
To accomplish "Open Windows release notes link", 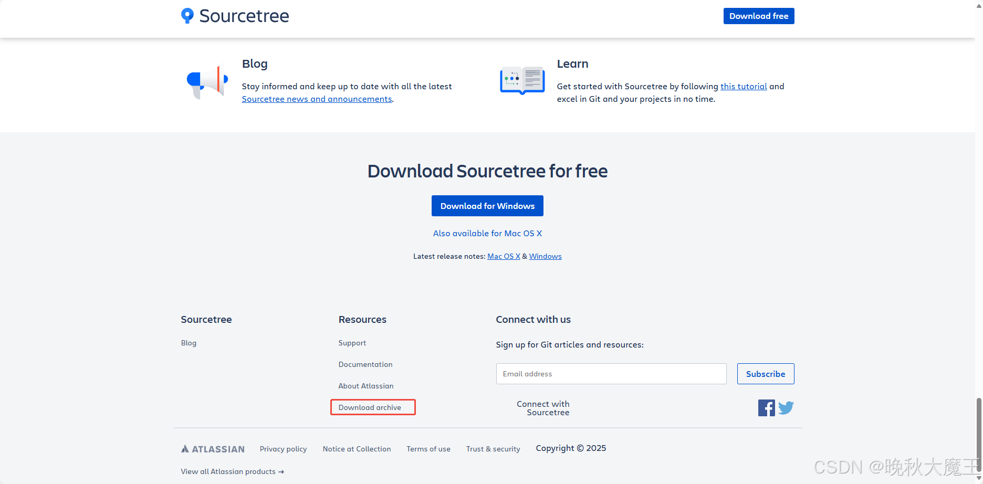I will pos(545,256).
